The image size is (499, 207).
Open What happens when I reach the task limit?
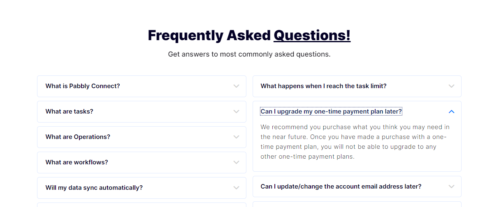click(x=357, y=86)
